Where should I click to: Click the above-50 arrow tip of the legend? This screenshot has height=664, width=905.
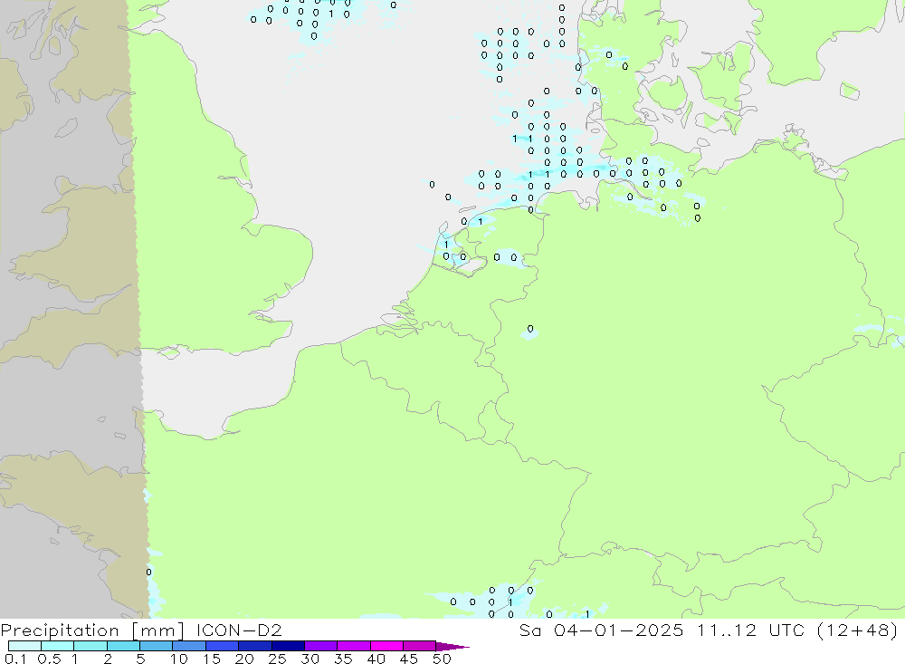[452, 647]
